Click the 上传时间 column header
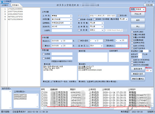This screenshot has height=114, width=155. [106, 89]
